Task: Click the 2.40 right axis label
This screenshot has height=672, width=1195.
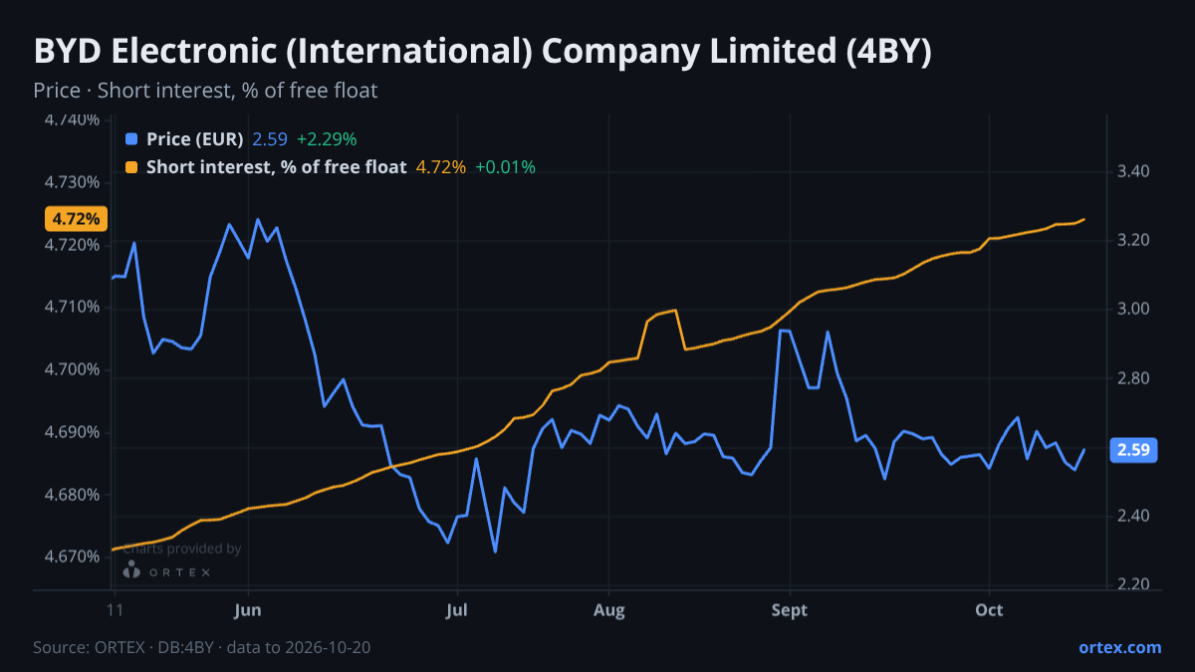Action: point(1134,516)
